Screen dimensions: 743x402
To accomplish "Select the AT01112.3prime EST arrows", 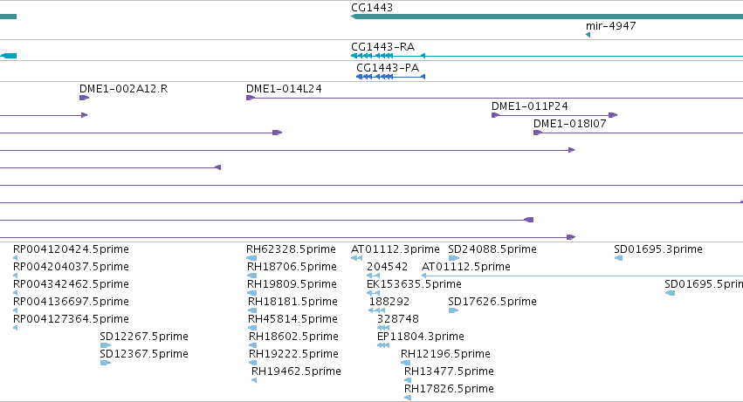I will tap(356, 258).
